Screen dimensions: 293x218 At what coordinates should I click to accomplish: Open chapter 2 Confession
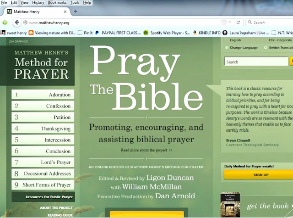pyautogui.click(x=43, y=106)
